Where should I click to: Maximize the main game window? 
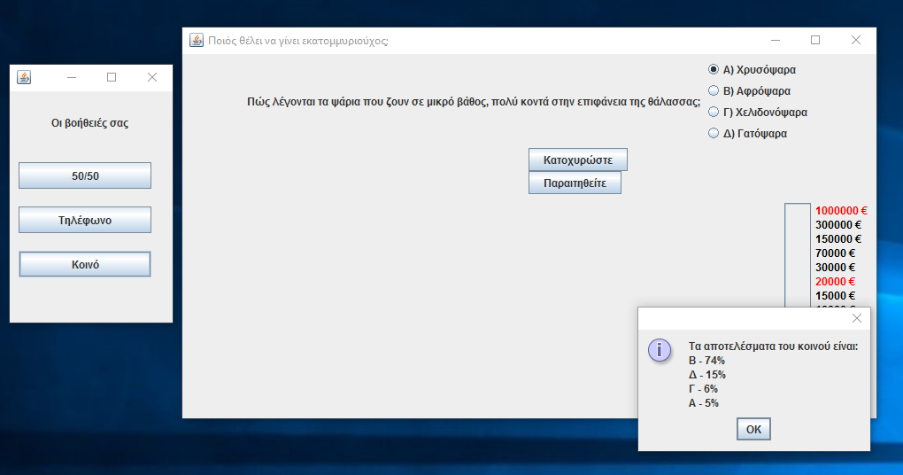815,41
